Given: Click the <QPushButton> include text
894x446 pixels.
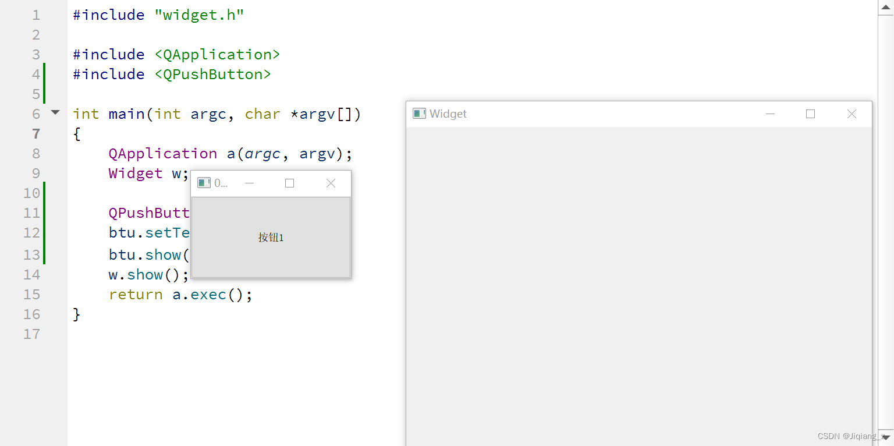Looking at the screenshot, I should point(212,74).
